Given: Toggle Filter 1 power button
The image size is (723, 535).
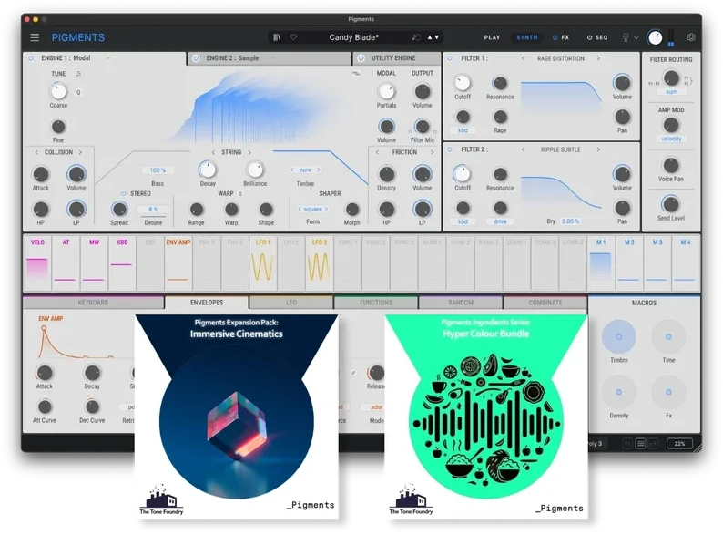Looking at the screenshot, I should [x=450, y=58].
